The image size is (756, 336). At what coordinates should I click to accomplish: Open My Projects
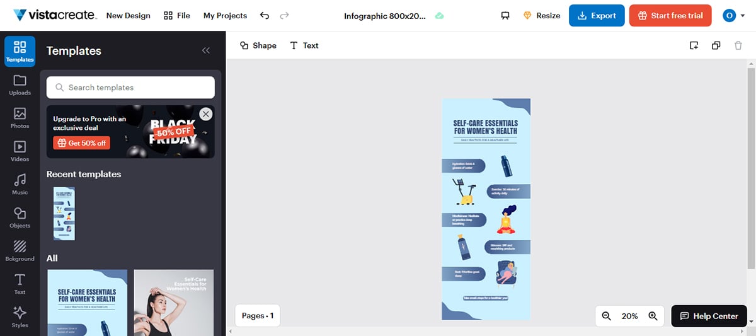click(x=225, y=16)
